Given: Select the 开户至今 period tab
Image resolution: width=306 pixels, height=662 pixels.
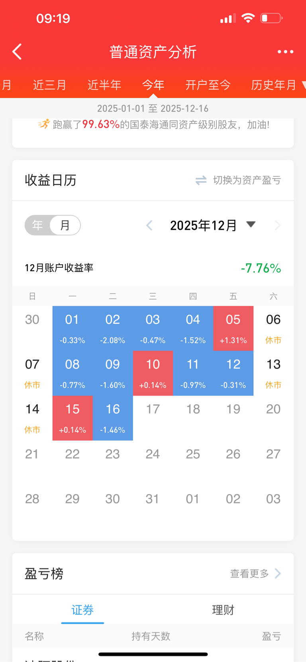Looking at the screenshot, I should (208, 85).
